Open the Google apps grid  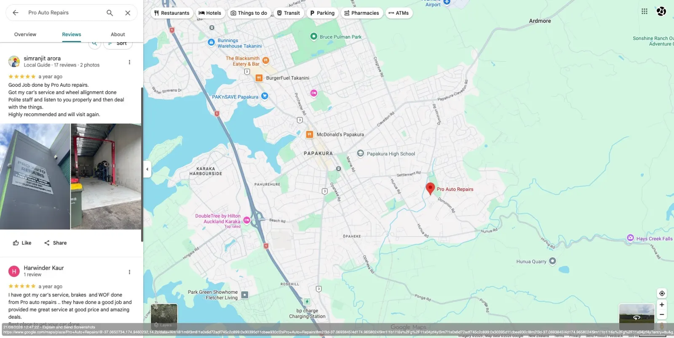(x=645, y=11)
